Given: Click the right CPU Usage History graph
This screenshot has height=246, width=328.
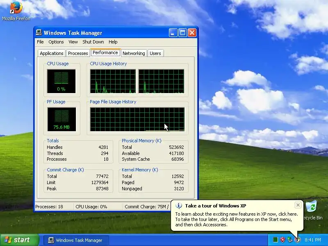Looking at the screenshot, I should pos(161,81).
